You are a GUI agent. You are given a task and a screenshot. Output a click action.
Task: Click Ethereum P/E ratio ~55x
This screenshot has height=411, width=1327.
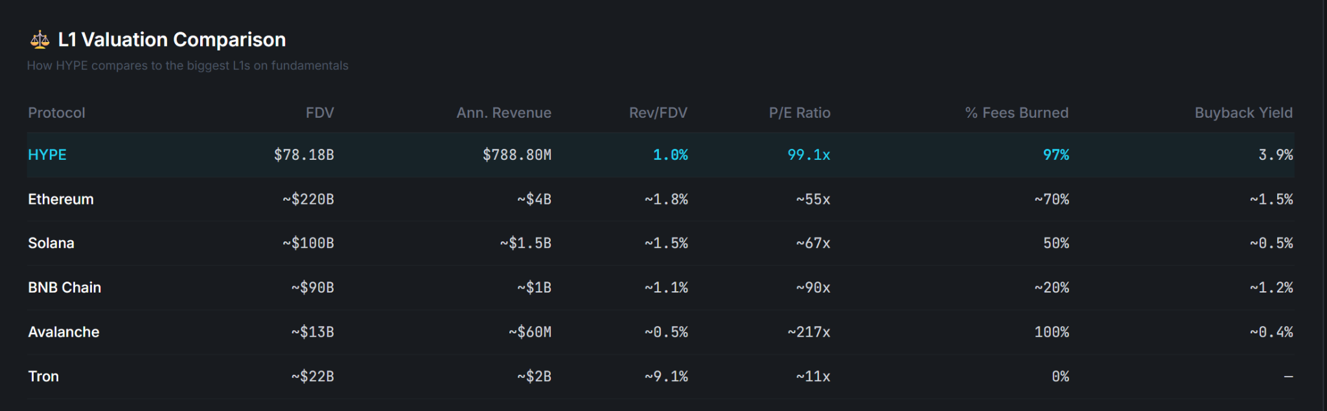[x=813, y=199]
